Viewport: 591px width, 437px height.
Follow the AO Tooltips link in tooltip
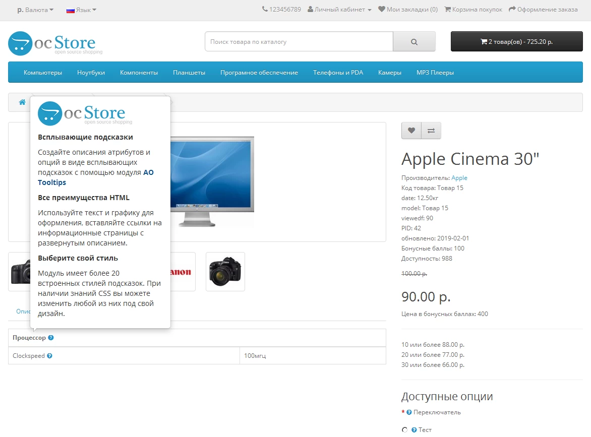pyautogui.click(x=96, y=177)
